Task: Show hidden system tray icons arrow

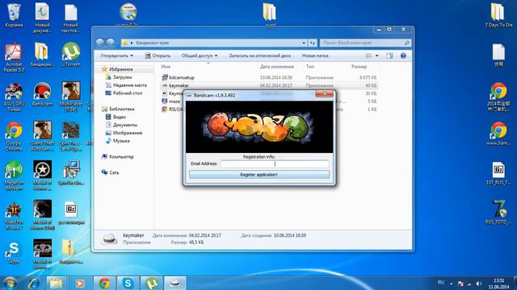Action: point(452,284)
